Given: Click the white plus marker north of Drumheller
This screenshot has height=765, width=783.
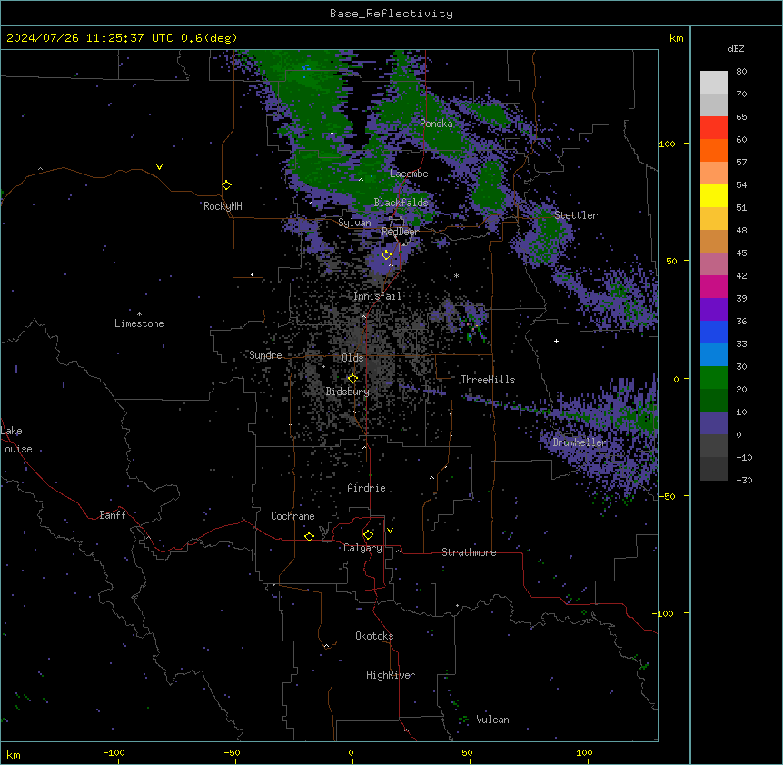Looking at the screenshot, I should pos(556,341).
